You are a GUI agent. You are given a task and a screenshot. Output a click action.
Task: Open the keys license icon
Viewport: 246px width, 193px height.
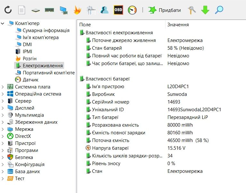coord(191,10)
